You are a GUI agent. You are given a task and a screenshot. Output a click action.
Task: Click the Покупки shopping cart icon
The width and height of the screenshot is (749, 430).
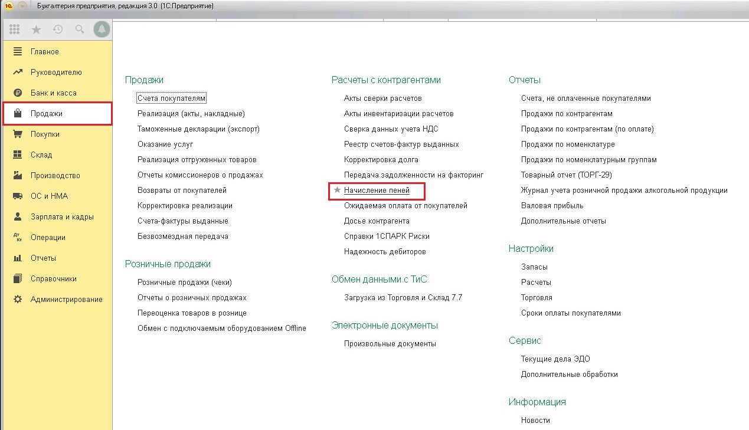[18, 134]
